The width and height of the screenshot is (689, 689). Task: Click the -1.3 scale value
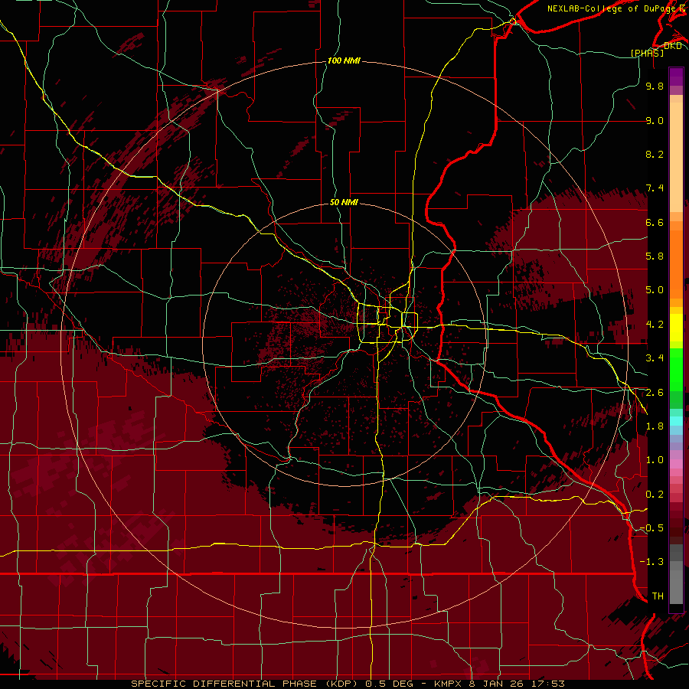pyautogui.click(x=651, y=562)
